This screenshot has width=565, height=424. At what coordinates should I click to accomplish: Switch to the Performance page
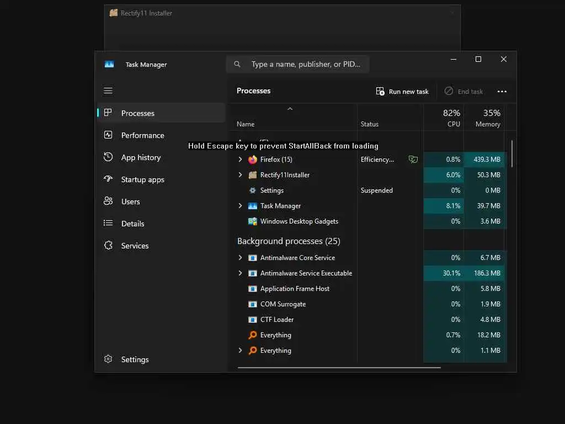coord(162,135)
